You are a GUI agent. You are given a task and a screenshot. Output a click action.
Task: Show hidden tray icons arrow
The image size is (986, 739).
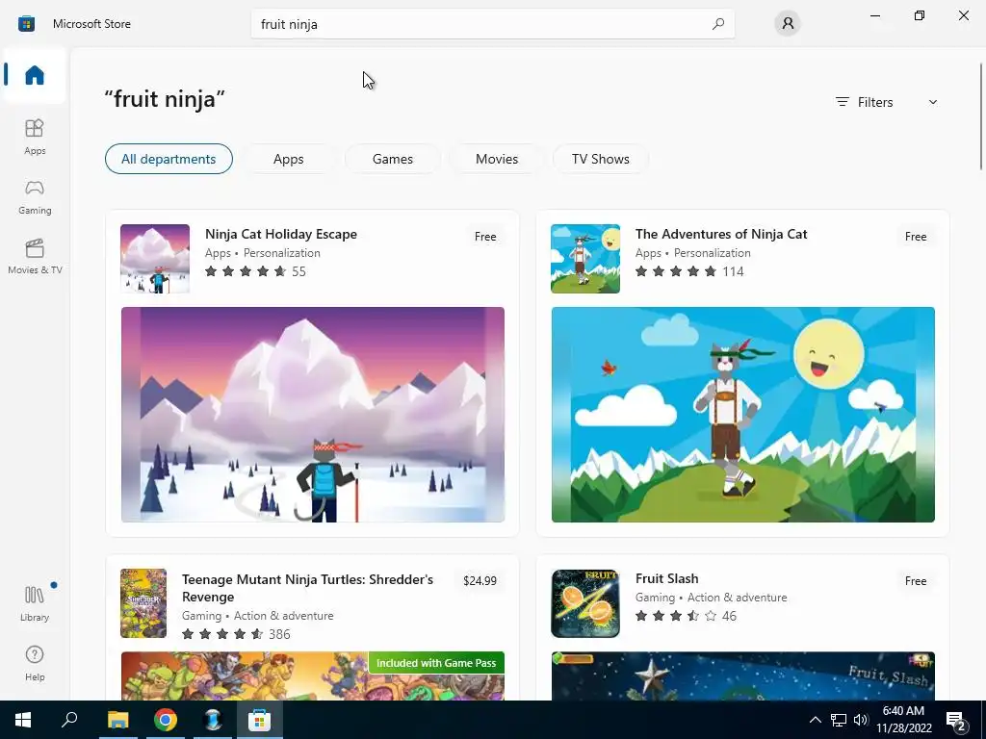[815, 720]
